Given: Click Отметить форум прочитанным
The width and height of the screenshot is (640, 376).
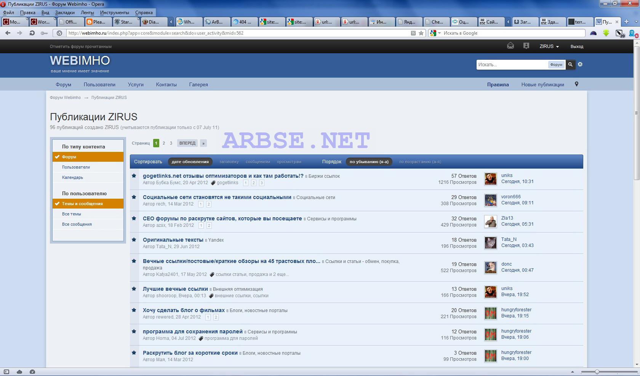Looking at the screenshot, I should click(x=81, y=46).
